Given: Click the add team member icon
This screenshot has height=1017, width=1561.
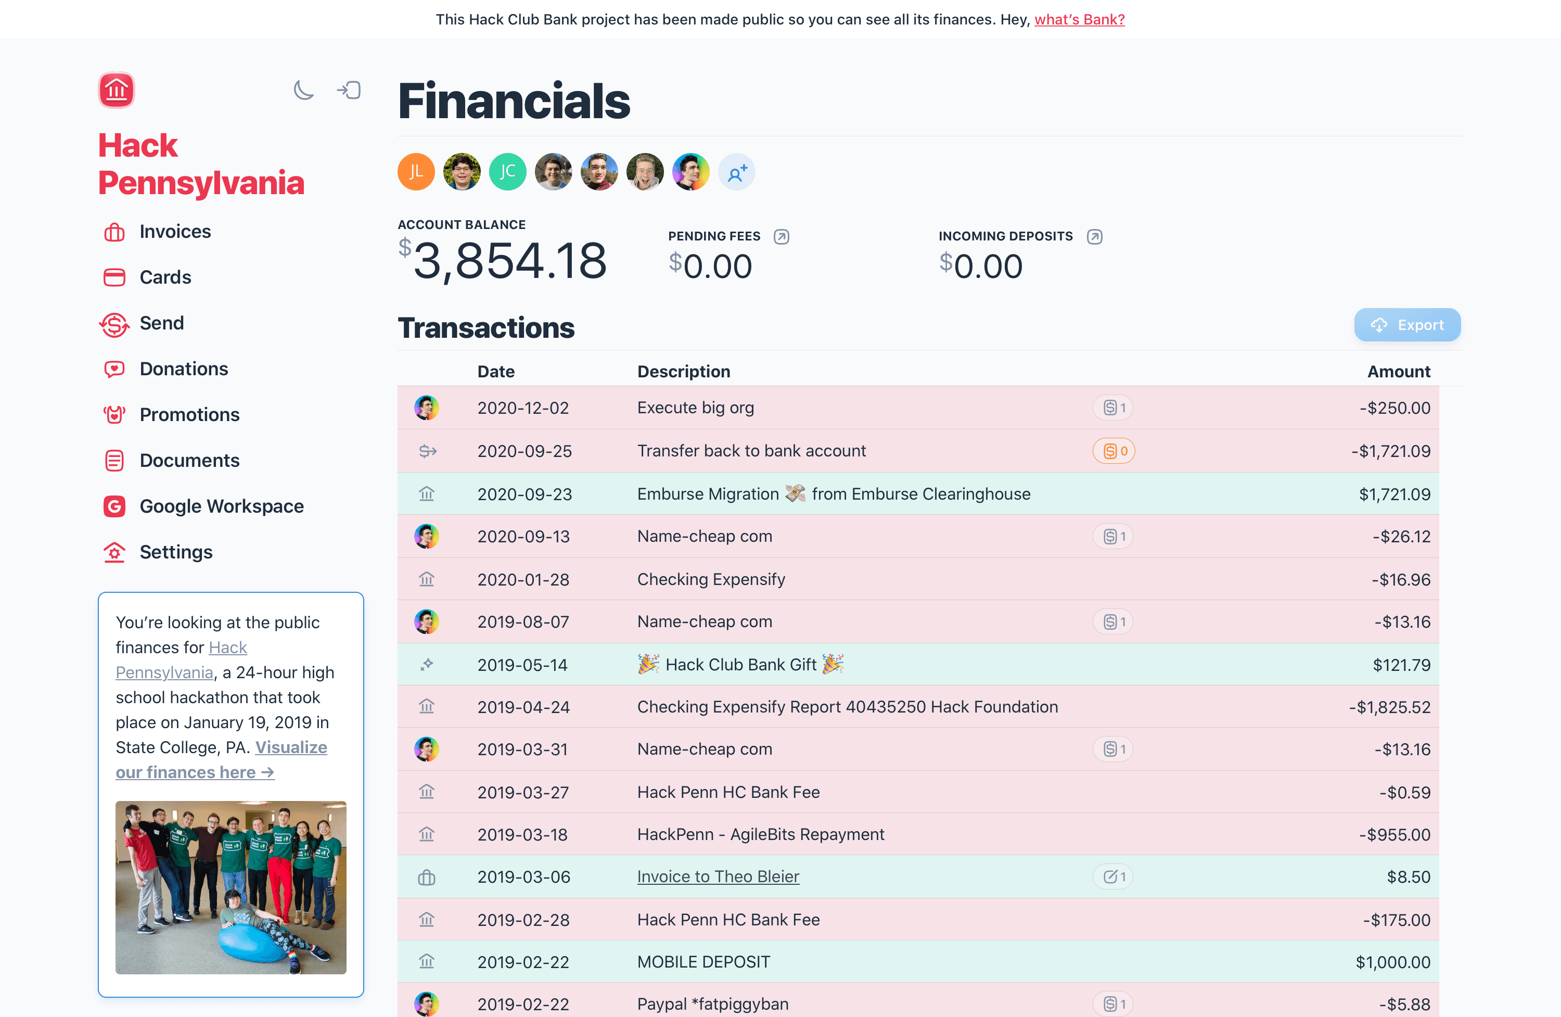Looking at the screenshot, I should pyautogui.click(x=737, y=173).
